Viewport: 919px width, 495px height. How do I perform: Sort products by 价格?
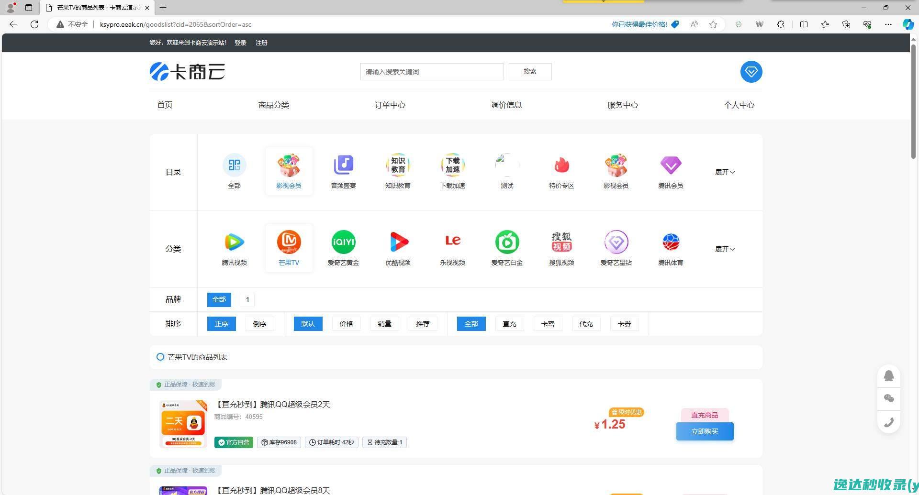346,324
